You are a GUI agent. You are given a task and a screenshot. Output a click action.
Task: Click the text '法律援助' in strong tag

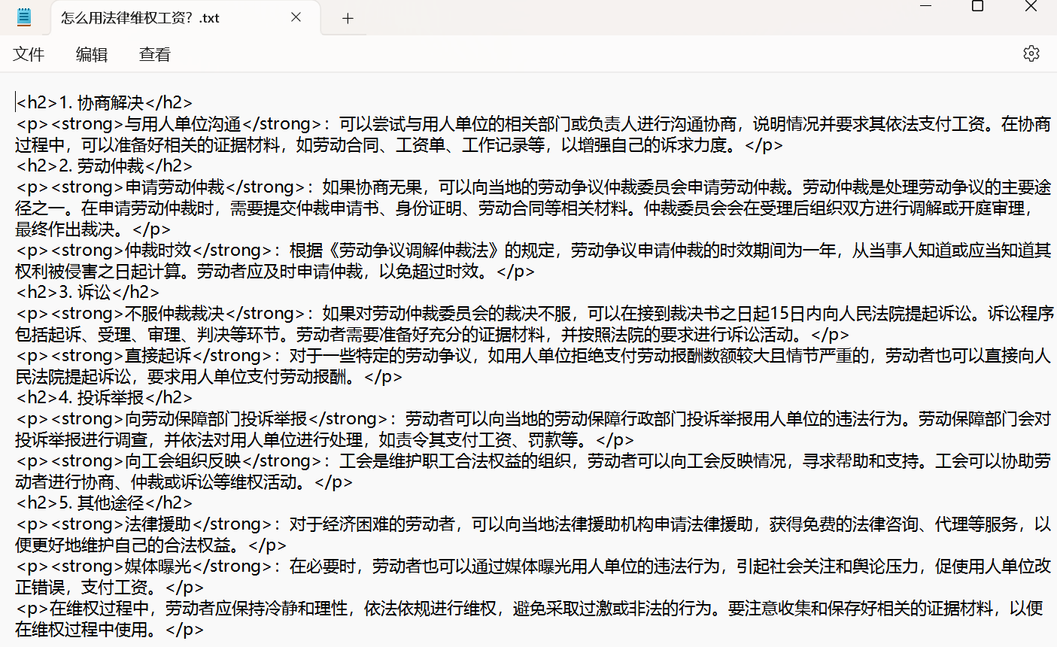point(158,524)
